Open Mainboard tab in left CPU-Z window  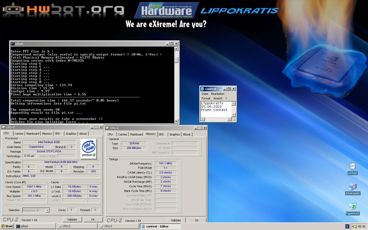pyautogui.click(x=33, y=134)
